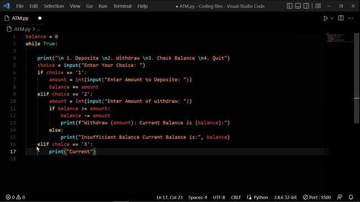Open the notifications bell icon
The height and width of the screenshot is (202, 360).
[x=351, y=197]
